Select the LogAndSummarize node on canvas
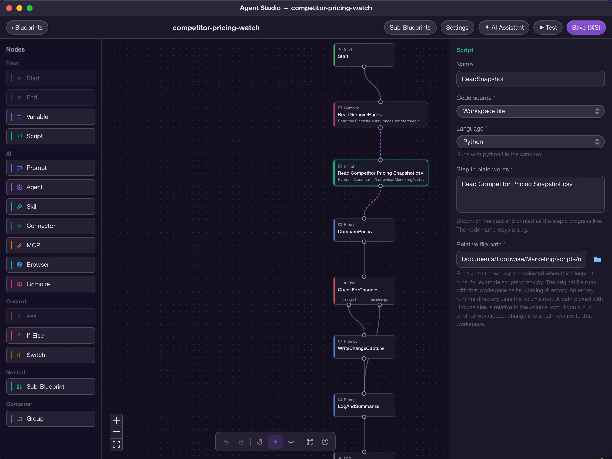This screenshot has height=459, width=612. (364, 405)
